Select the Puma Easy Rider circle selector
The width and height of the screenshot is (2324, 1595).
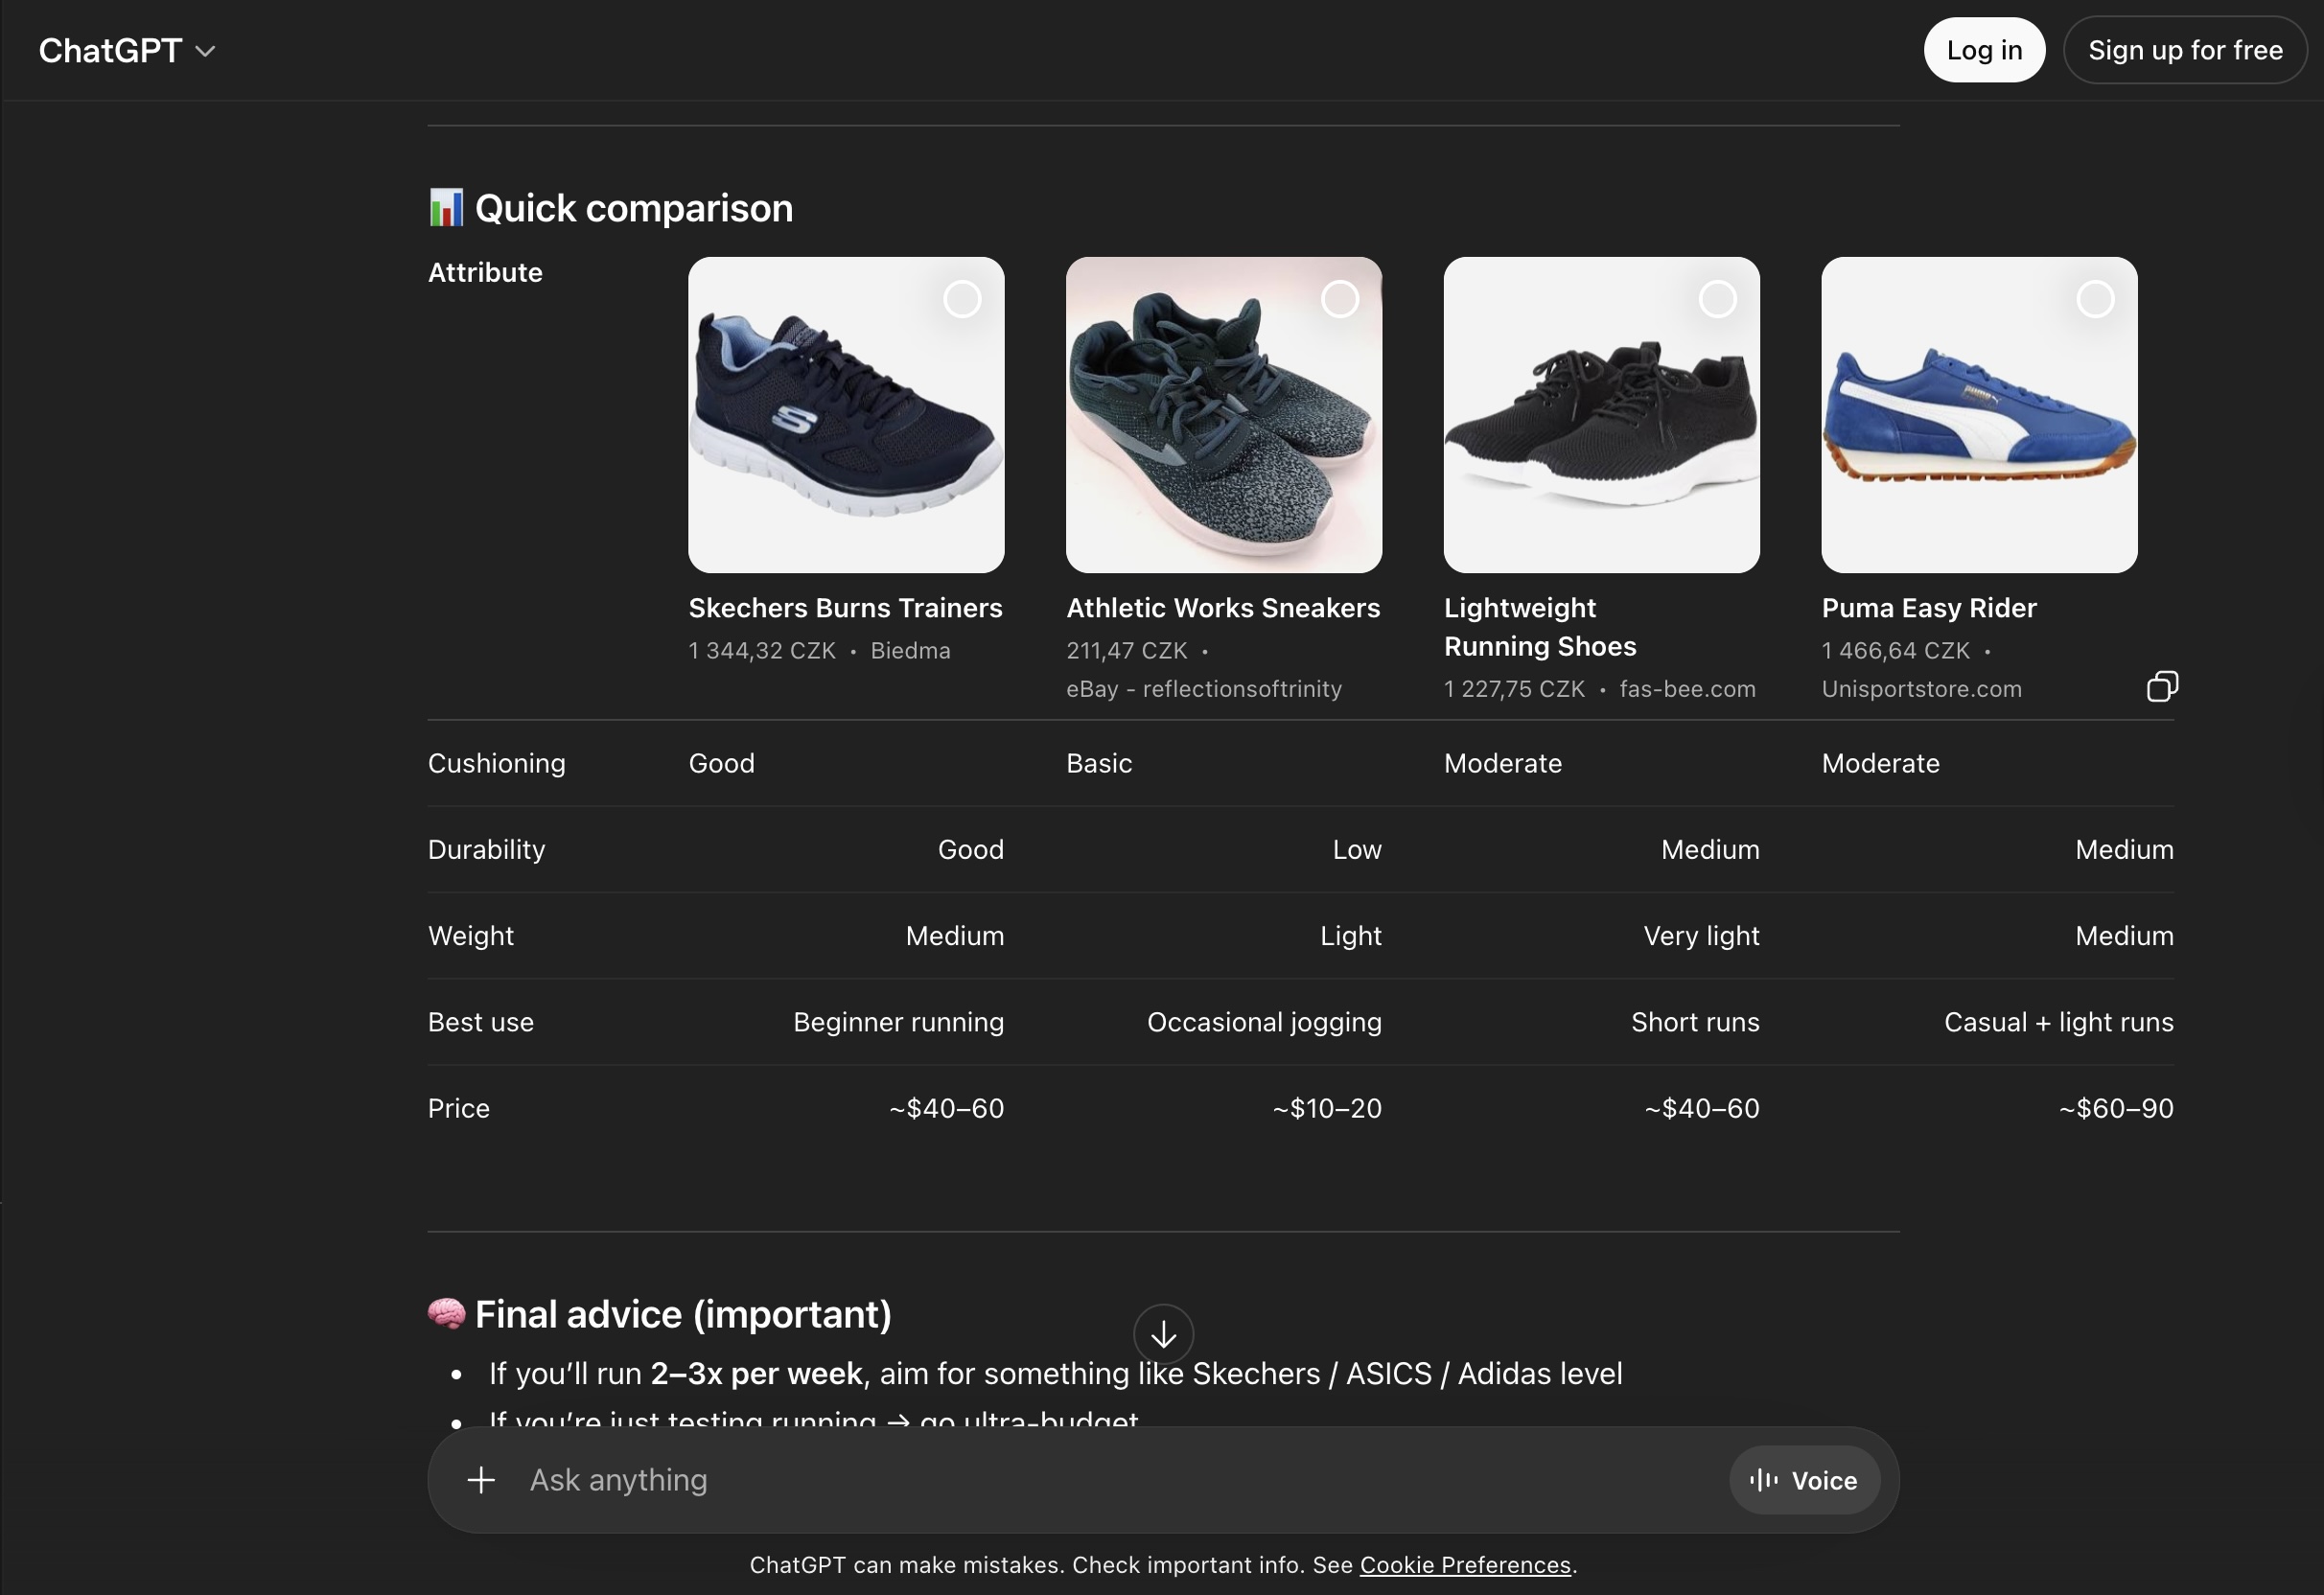point(2096,299)
